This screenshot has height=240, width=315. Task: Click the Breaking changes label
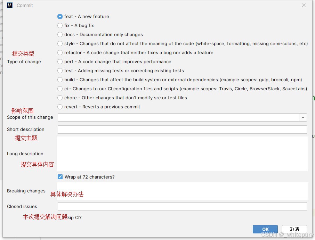click(26, 191)
